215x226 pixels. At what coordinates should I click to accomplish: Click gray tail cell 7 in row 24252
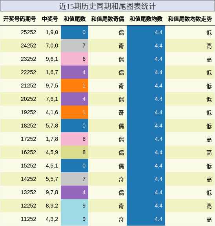click(x=75, y=46)
